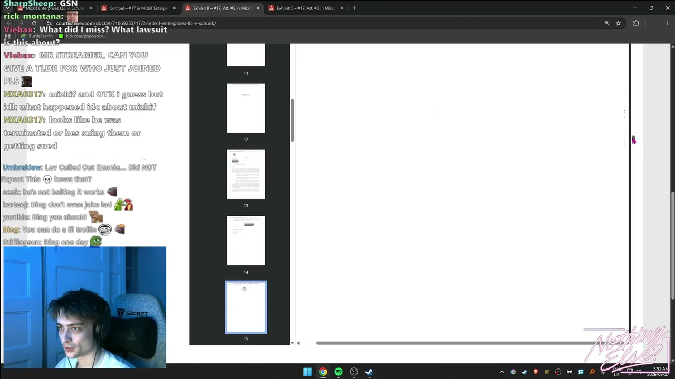Open page 14 thumbnail
675x379 pixels.
click(x=246, y=241)
